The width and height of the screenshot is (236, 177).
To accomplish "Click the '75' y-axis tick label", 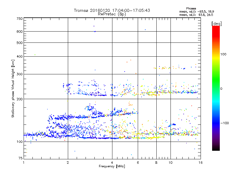I will point(21,158).
